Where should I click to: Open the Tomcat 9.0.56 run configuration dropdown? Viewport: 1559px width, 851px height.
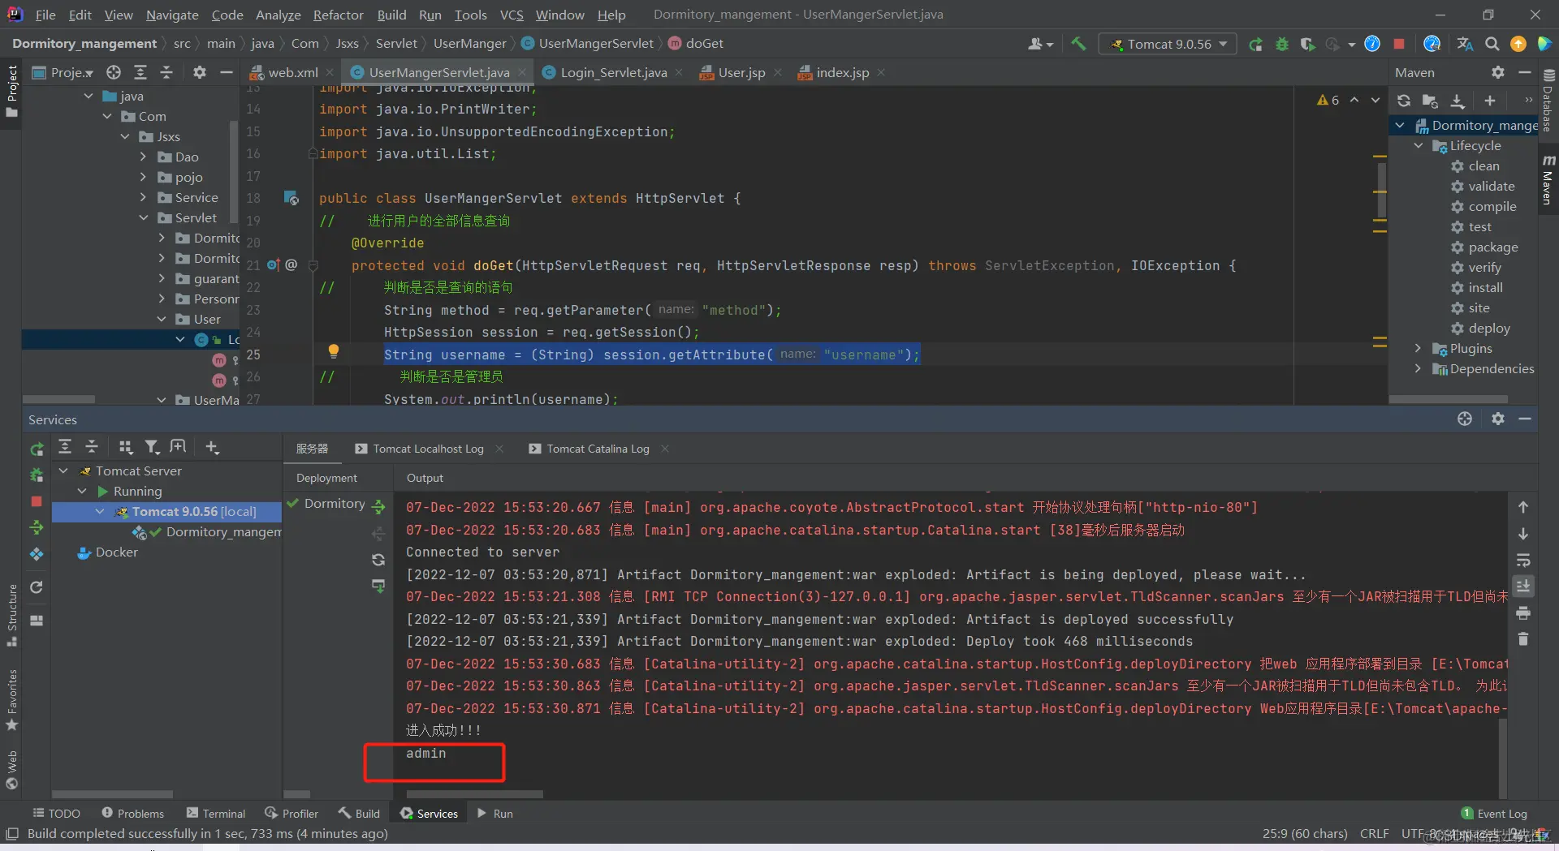(1168, 44)
